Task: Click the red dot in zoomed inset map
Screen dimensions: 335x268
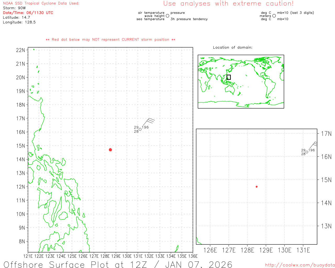Action: tap(257, 187)
